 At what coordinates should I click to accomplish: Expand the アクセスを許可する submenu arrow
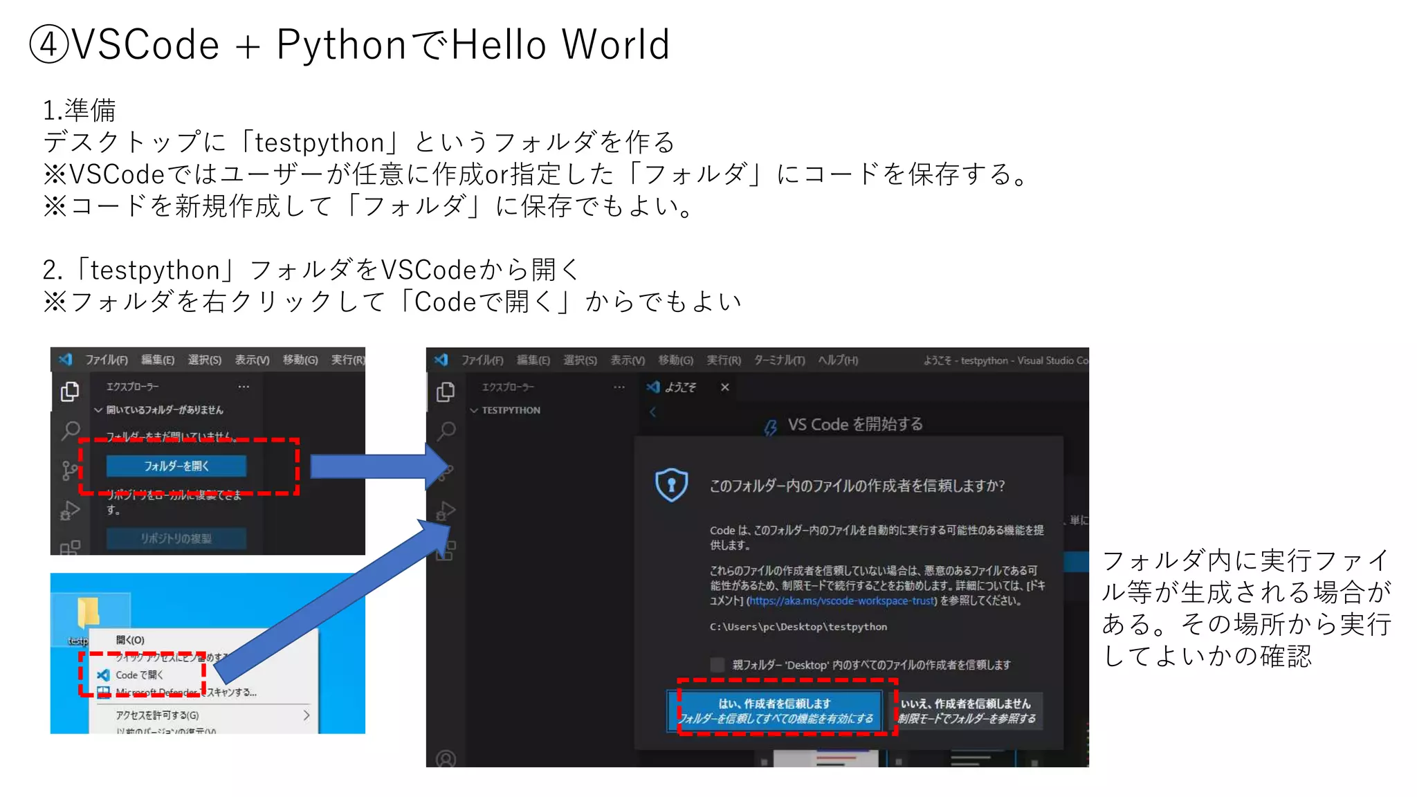307,715
